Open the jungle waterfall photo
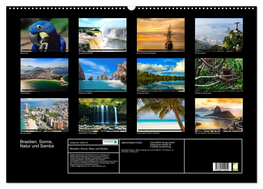The image size is (263, 189). tap(102, 115)
